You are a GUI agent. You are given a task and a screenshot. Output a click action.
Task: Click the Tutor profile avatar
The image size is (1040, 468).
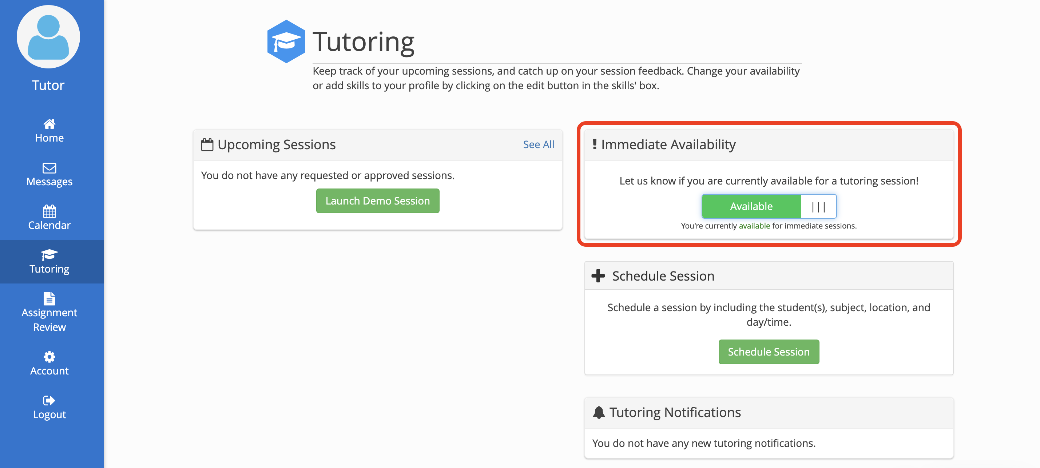coord(48,36)
